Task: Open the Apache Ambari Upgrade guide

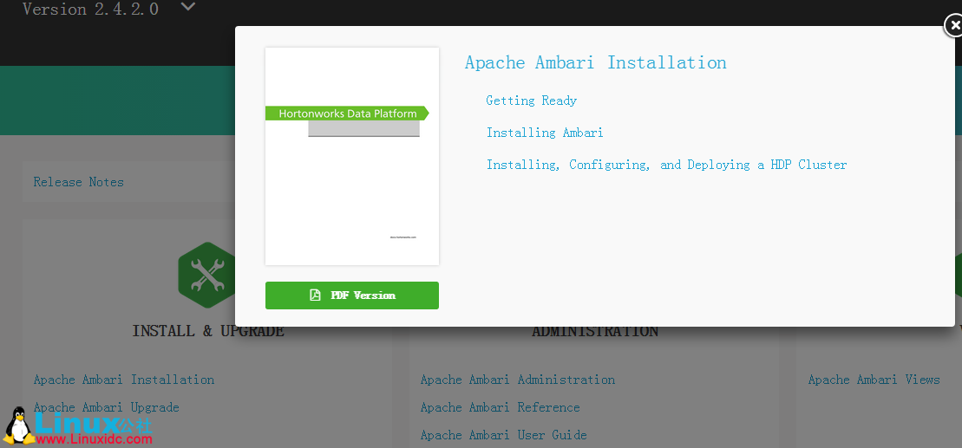Action: pyautogui.click(x=106, y=407)
